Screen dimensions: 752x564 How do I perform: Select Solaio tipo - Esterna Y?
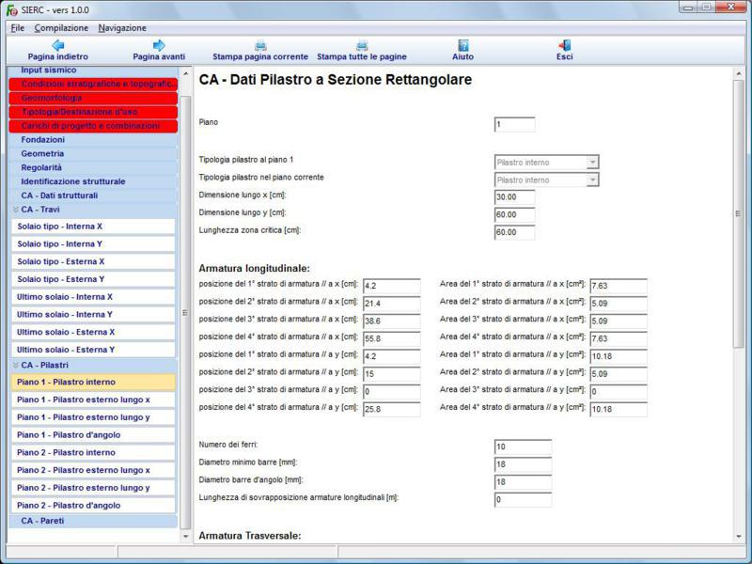[x=93, y=279]
